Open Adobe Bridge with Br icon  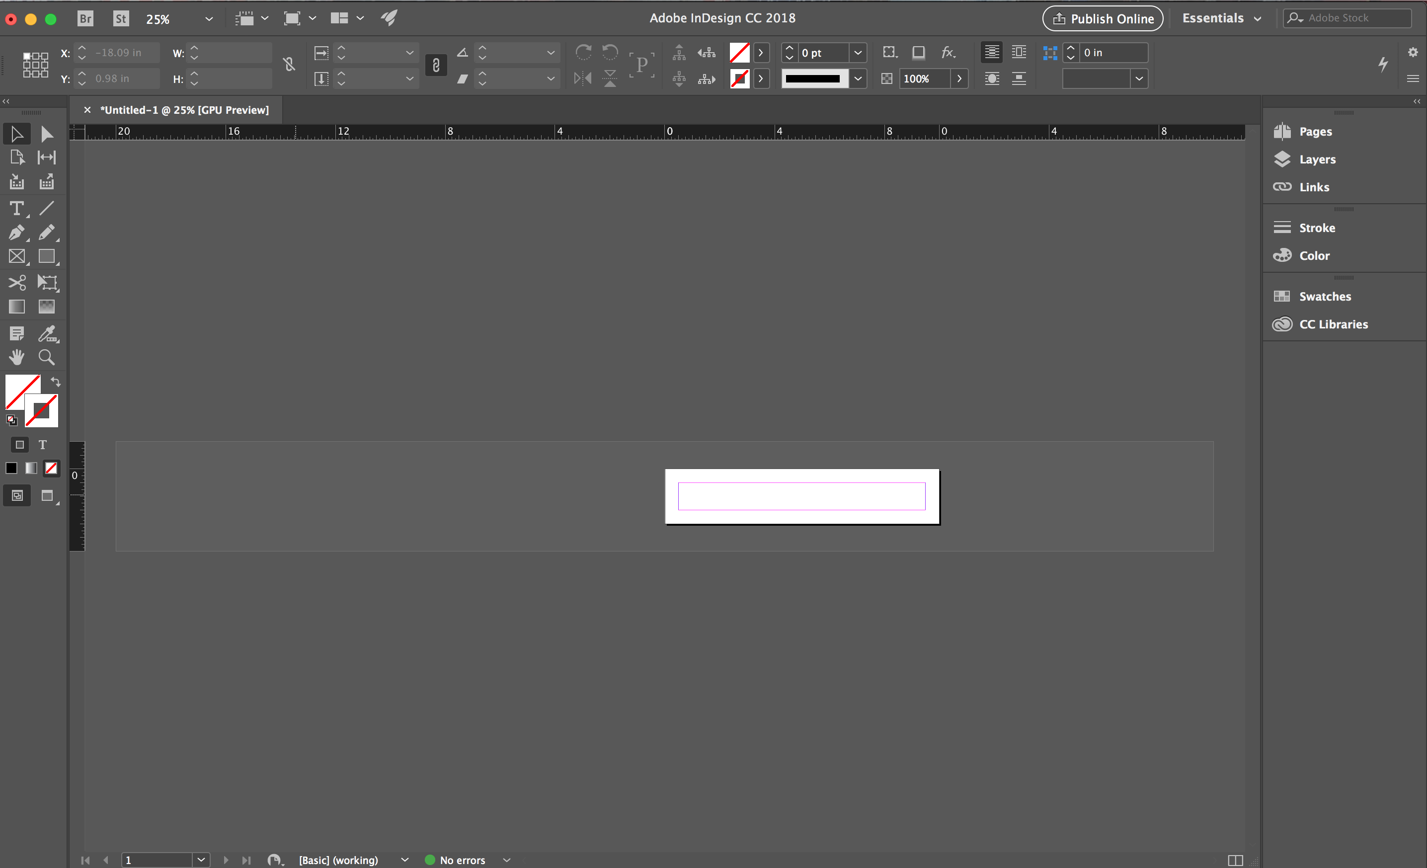coord(85,18)
